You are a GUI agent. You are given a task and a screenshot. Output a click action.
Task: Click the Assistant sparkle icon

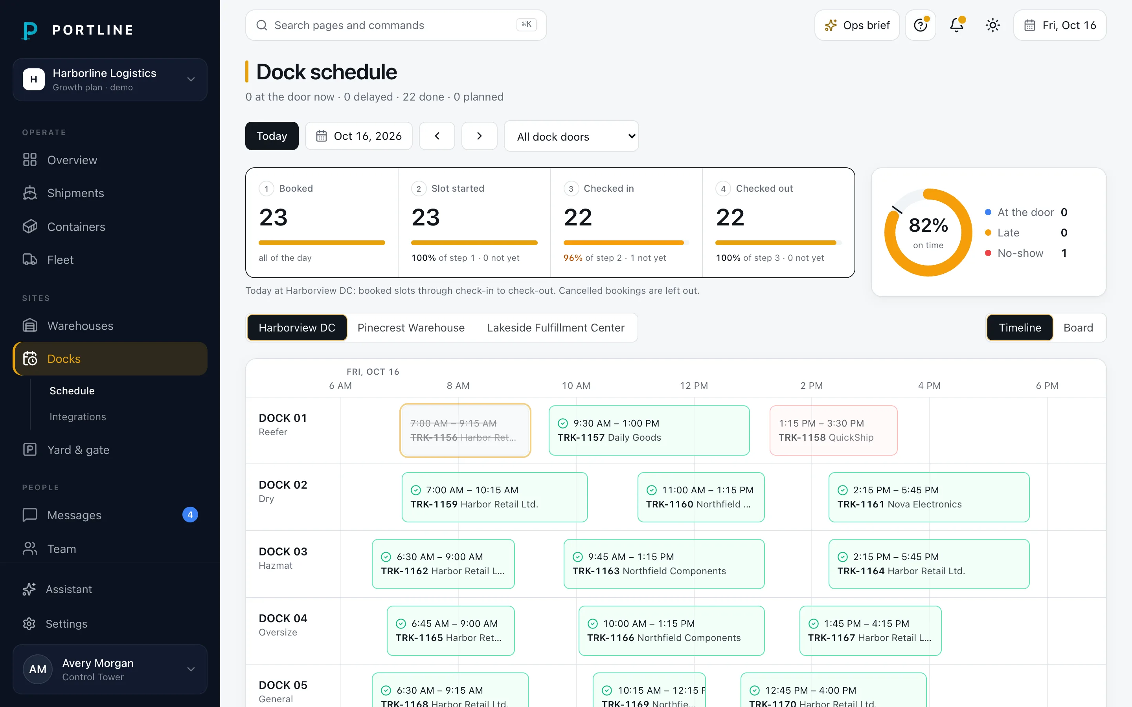29,589
